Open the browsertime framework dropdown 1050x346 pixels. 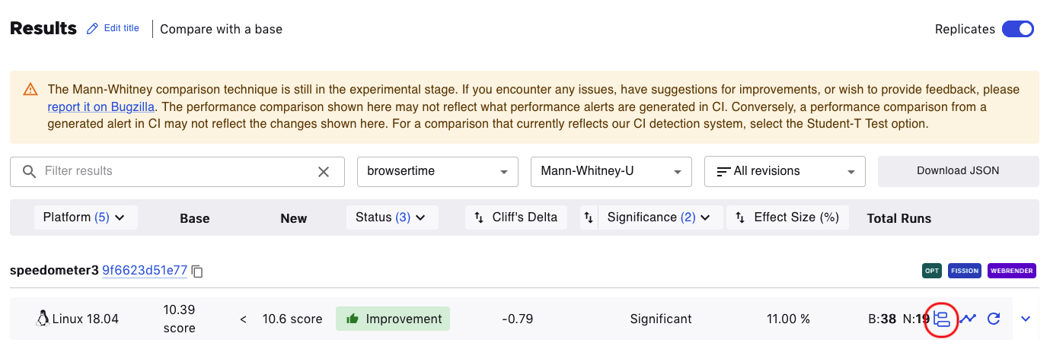[437, 172]
